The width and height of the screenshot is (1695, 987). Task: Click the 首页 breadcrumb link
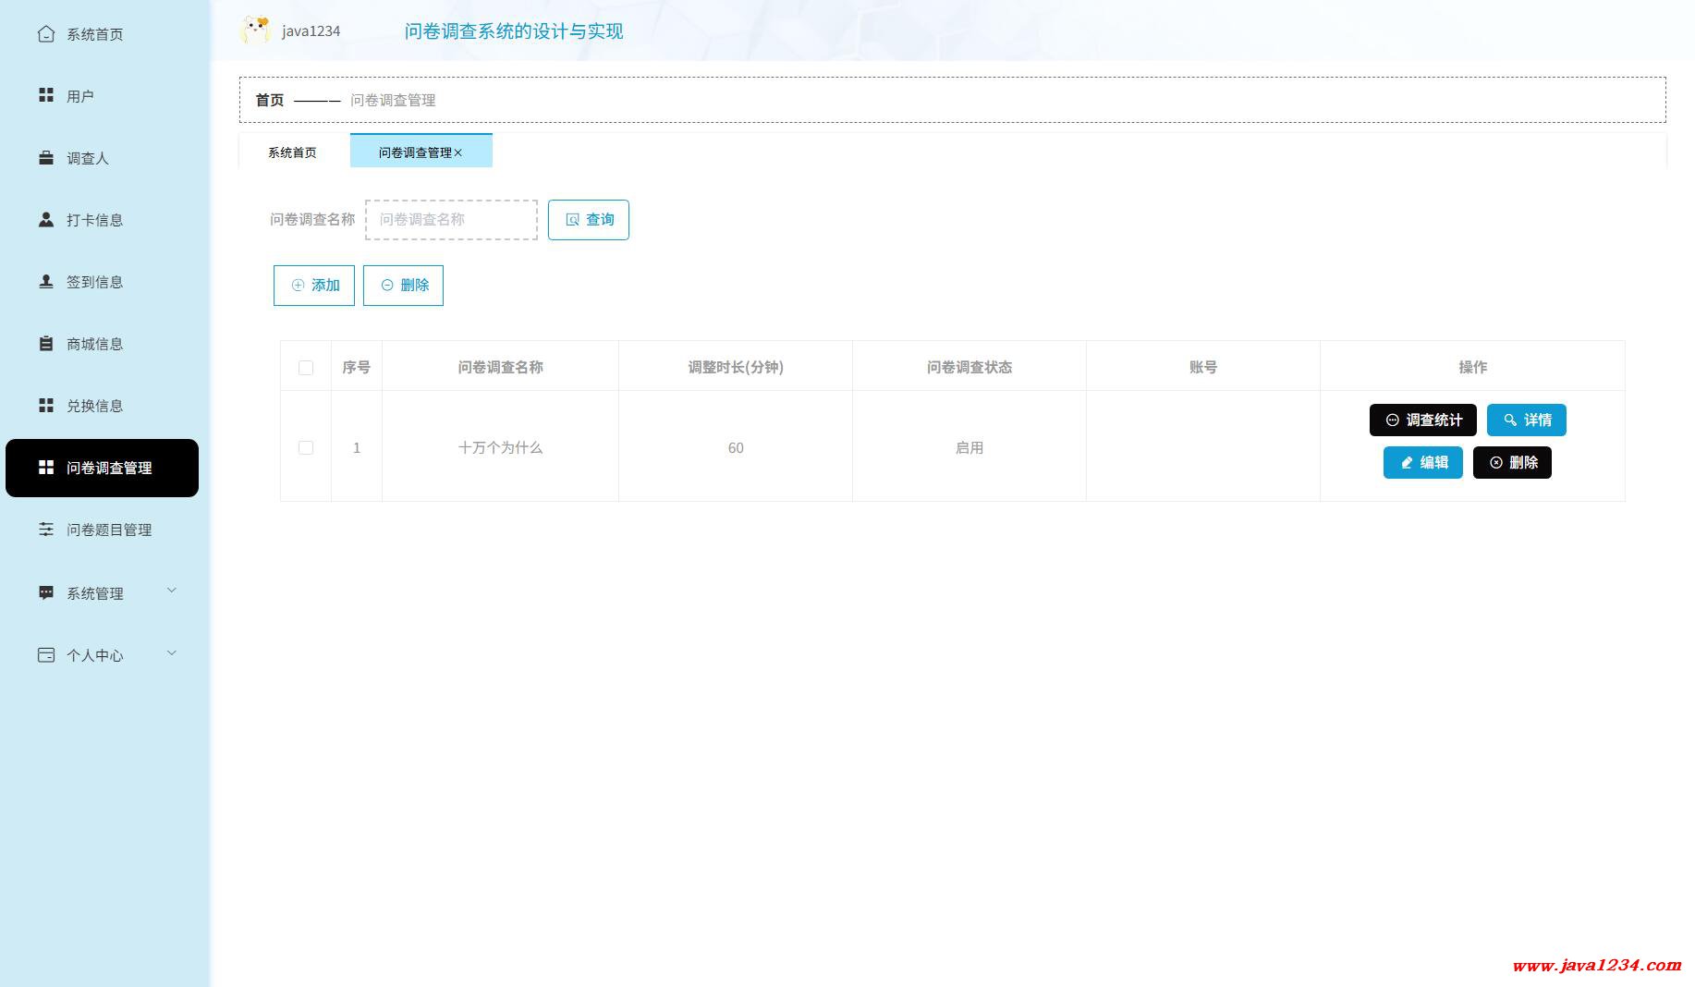(x=270, y=100)
